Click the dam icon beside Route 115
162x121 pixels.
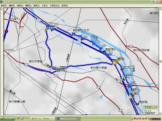pos(123,79)
